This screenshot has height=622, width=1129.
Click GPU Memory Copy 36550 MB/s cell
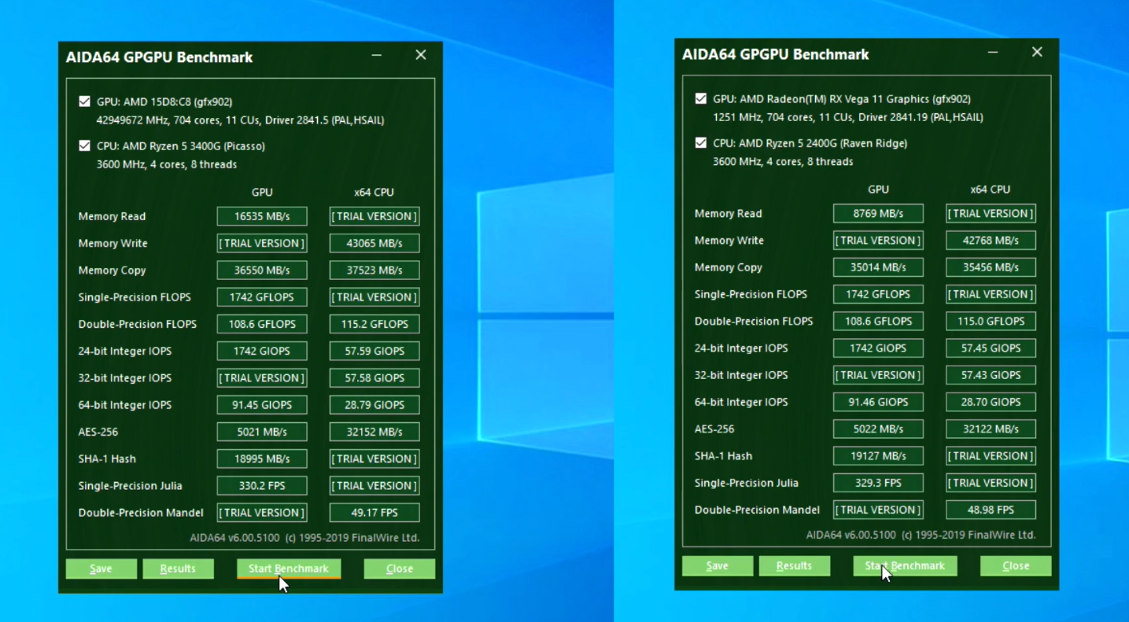pyautogui.click(x=262, y=270)
